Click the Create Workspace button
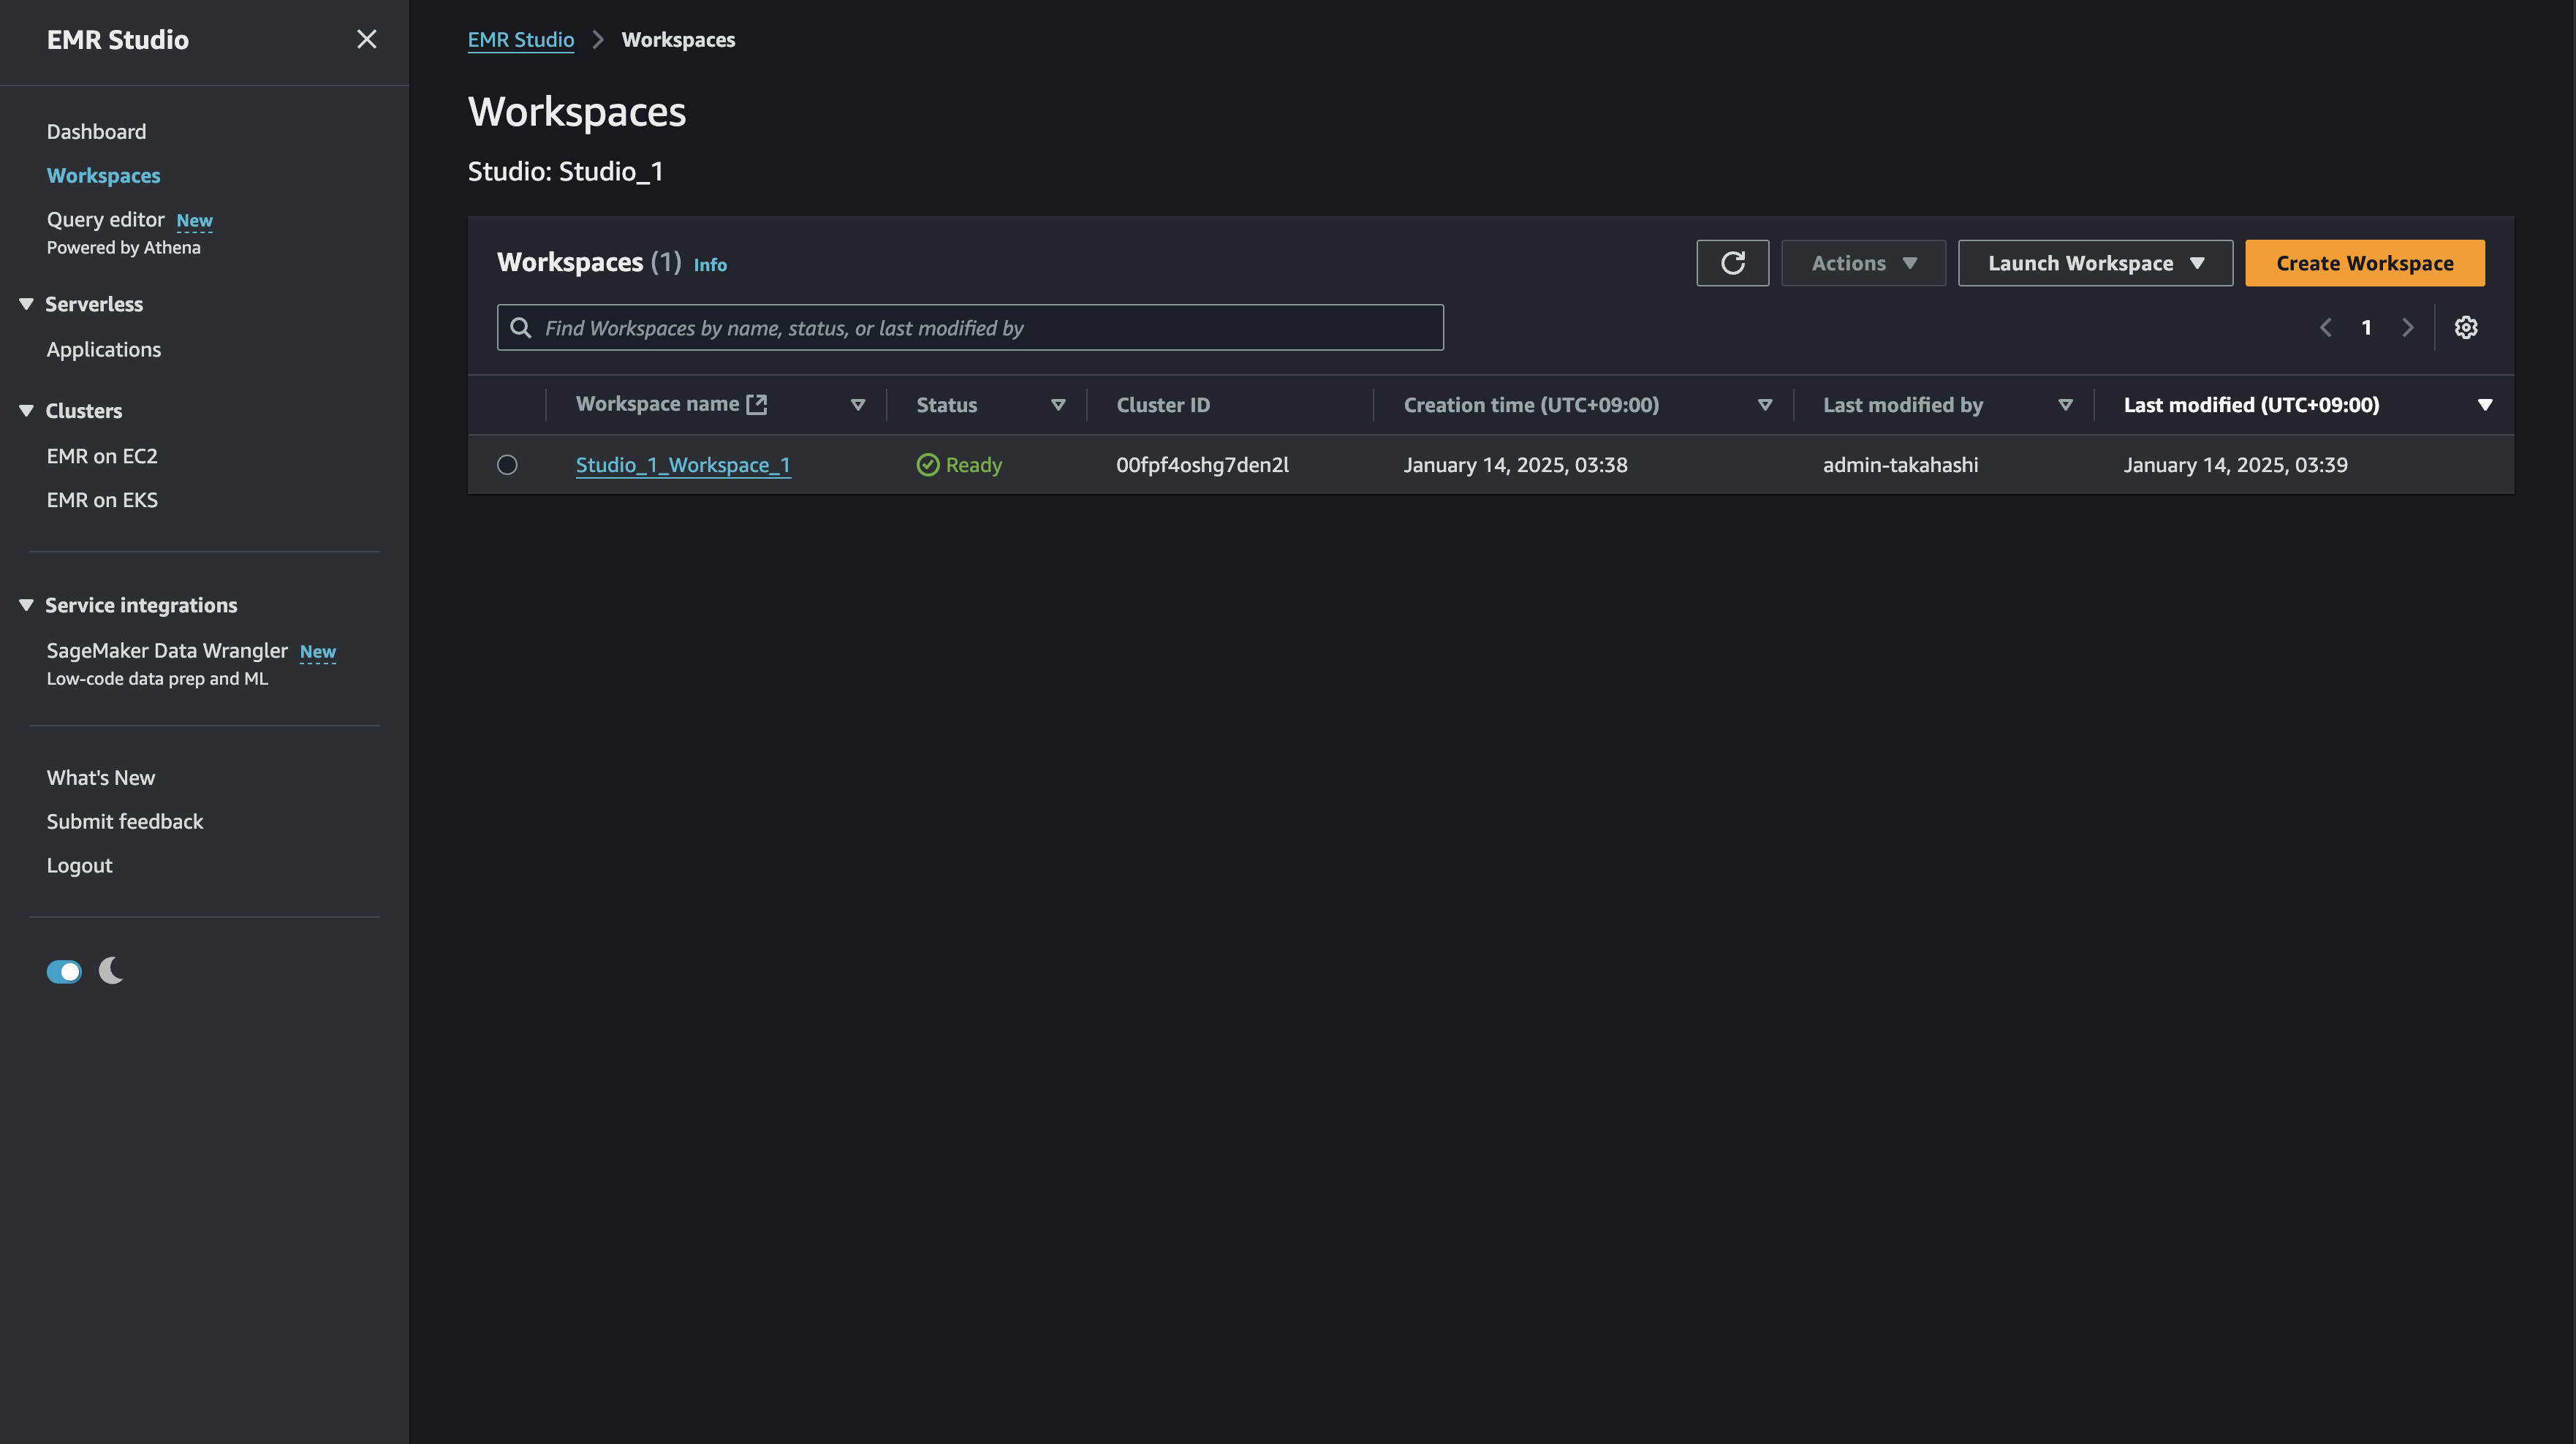This screenshot has height=1444, width=2576. (x=2364, y=263)
